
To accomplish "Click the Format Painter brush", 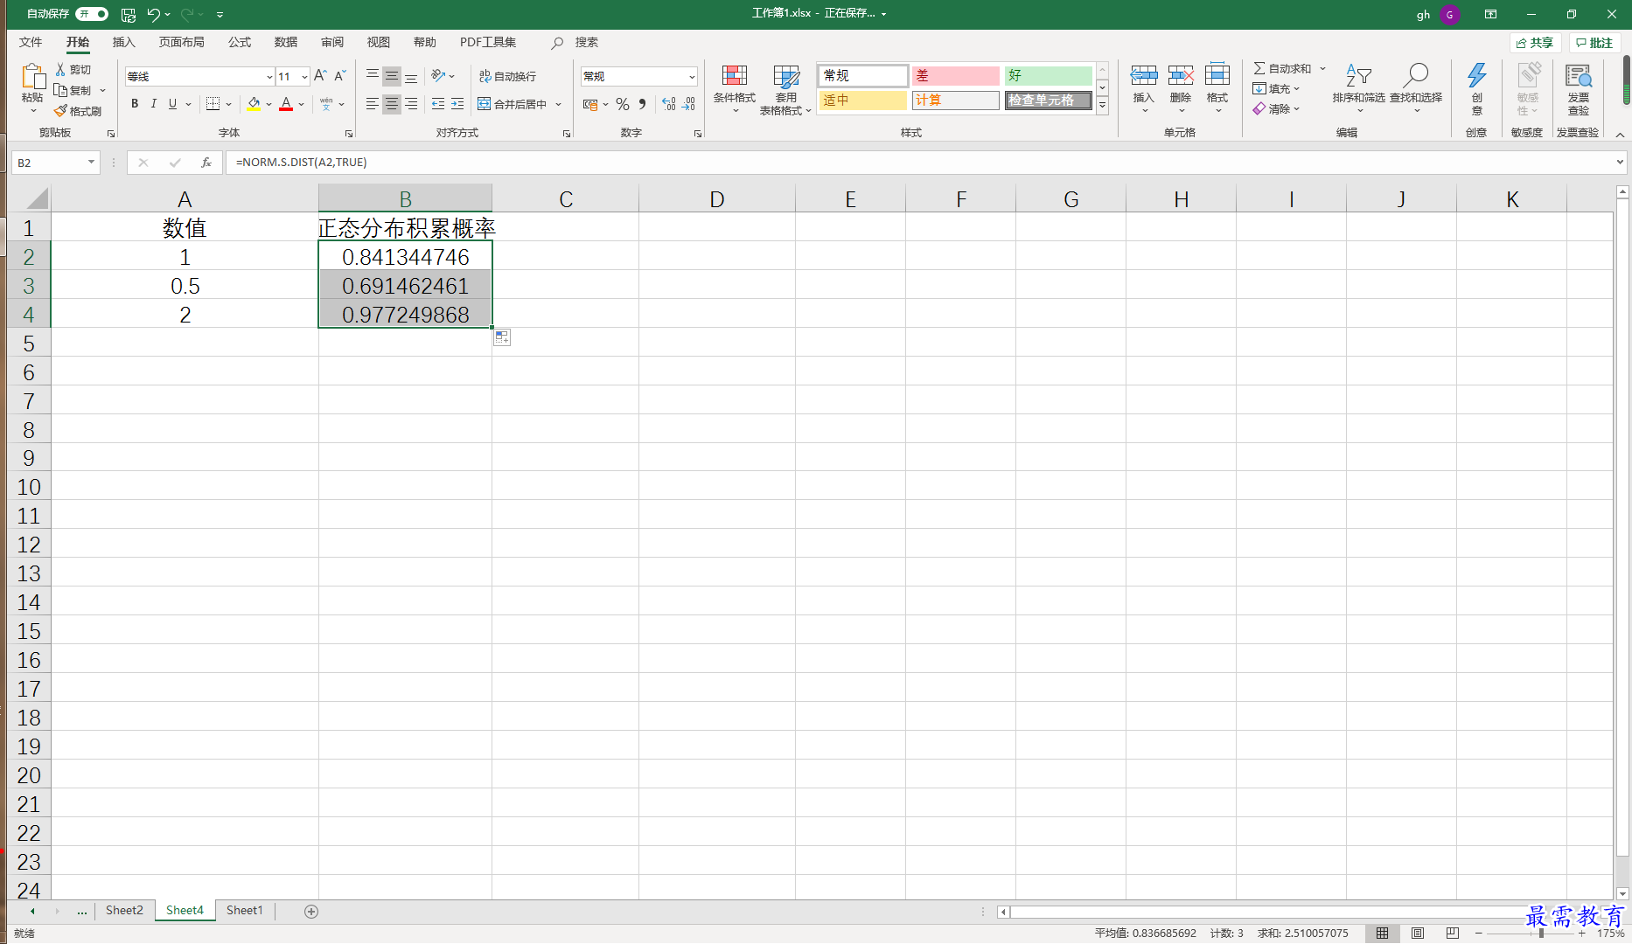I will (60, 111).
